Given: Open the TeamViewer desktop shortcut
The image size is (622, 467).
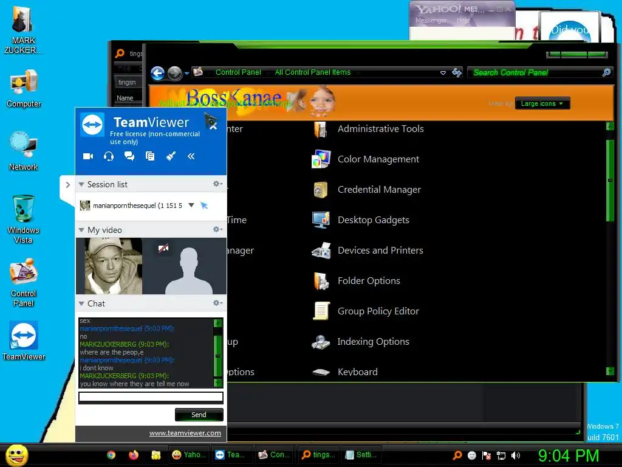Looking at the screenshot, I should coord(24,341).
